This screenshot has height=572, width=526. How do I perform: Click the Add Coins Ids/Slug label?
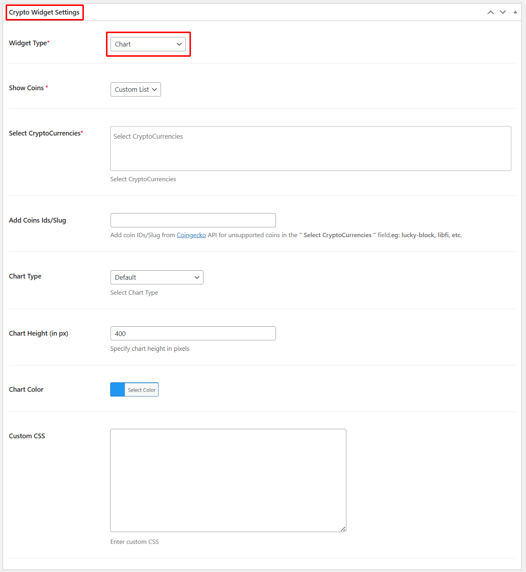tap(37, 220)
